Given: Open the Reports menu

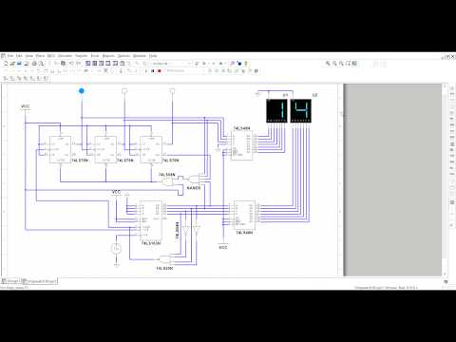Looking at the screenshot, I should 108,56.
